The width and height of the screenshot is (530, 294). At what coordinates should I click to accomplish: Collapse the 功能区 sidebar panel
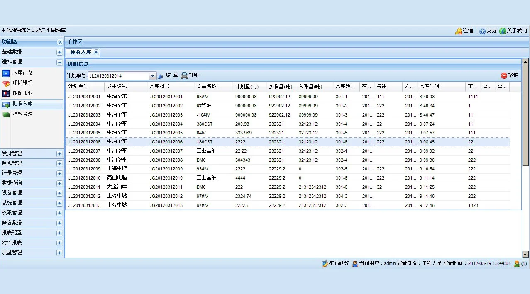point(60,42)
